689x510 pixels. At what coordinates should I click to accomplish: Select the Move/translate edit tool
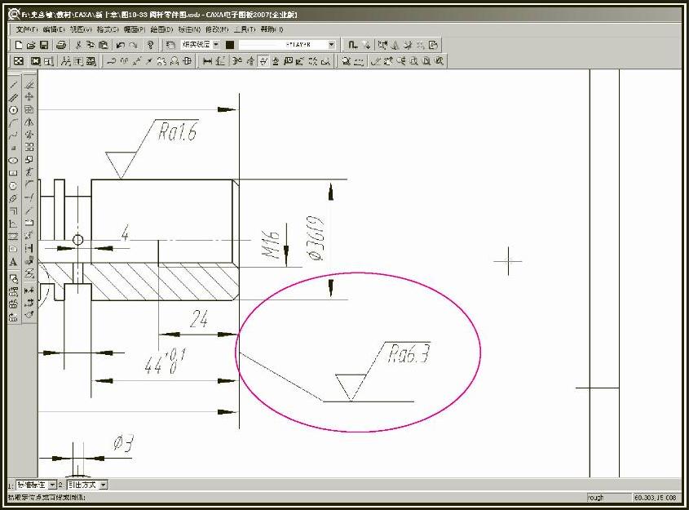(29, 97)
